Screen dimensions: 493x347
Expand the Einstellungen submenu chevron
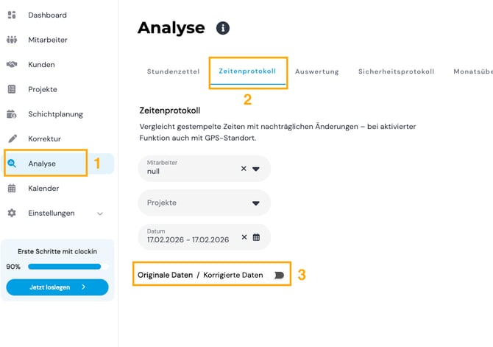(x=100, y=214)
